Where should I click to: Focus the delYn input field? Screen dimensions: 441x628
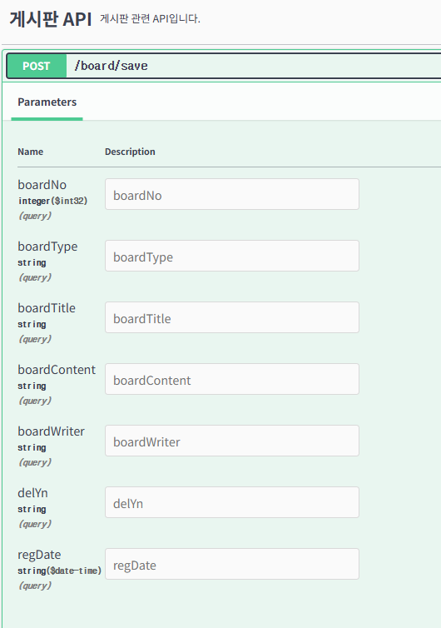[232, 502]
